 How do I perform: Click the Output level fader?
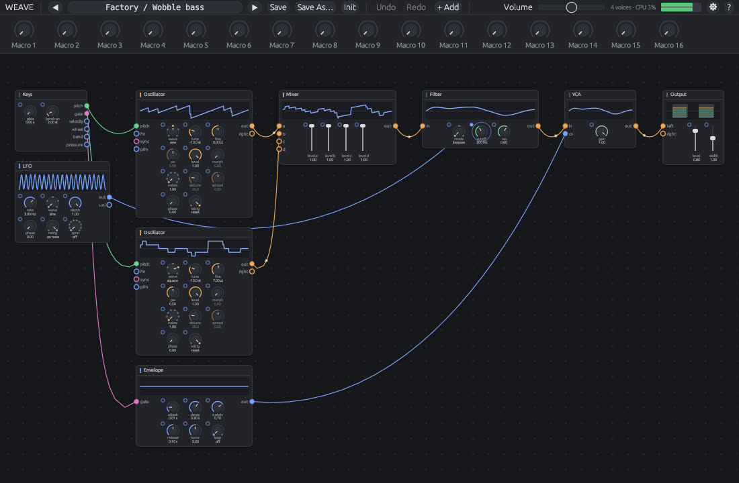point(695,138)
